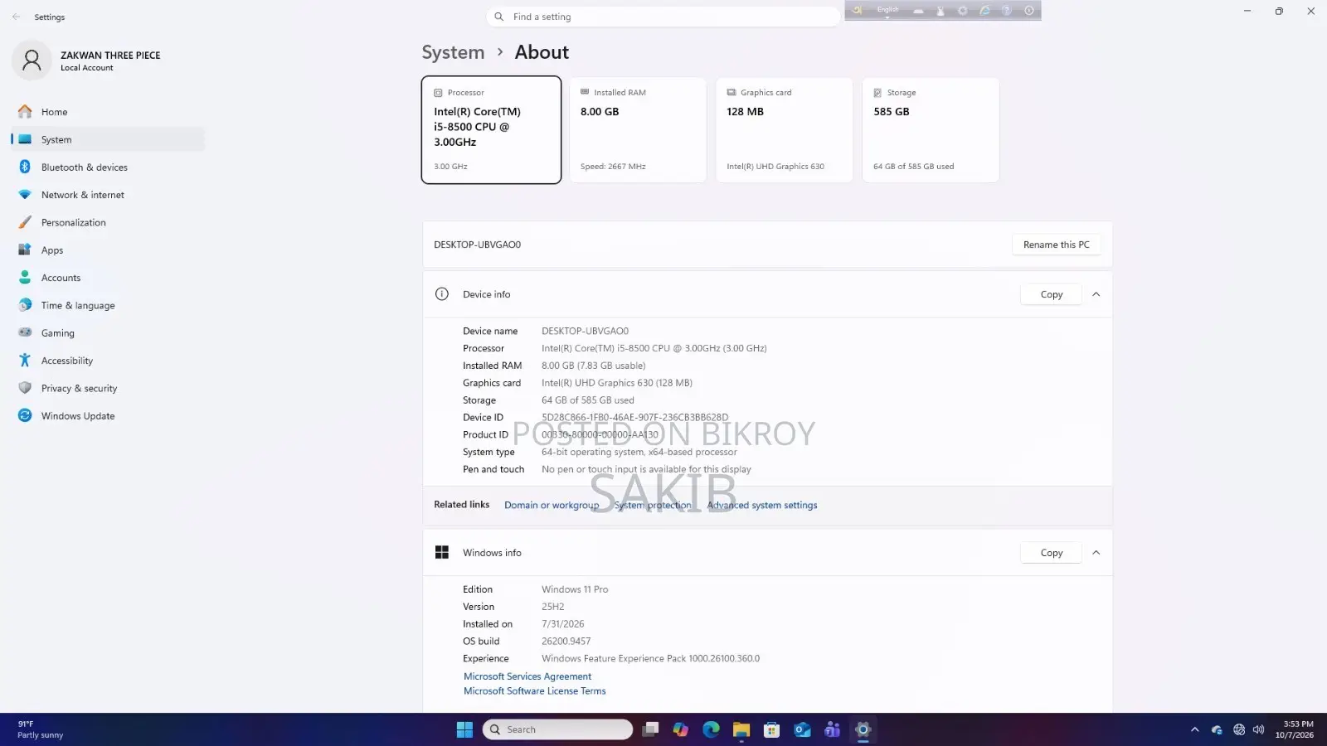Image resolution: width=1327 pixels, height=746 pixels.
Task: Open the English language dropdown on the toolbar
Action: click(887, 11)
